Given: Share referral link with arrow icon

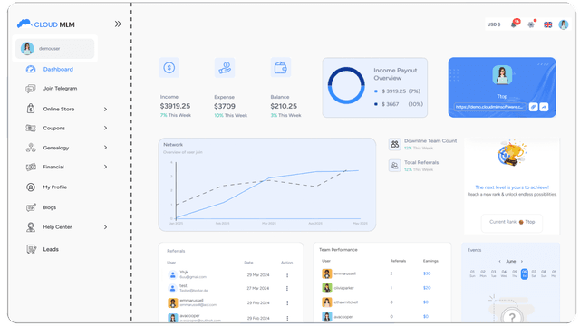Looking at the screenshot, I should click(x=544, y=107).
